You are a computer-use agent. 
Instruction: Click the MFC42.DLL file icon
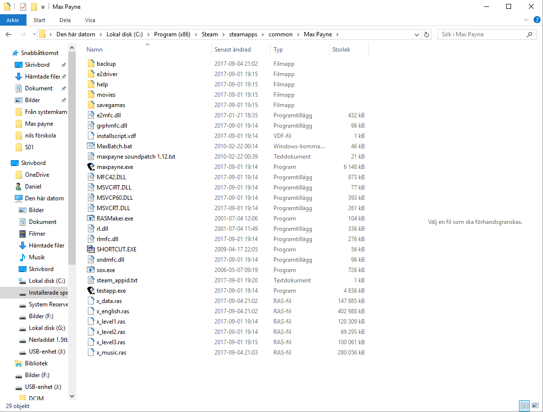coord(91,177)
